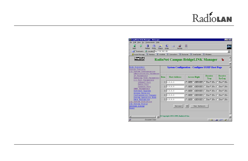Open the Node Discovery link
Image resolution: width=248 pixels, height=161 pixels.
coord(137,67)
